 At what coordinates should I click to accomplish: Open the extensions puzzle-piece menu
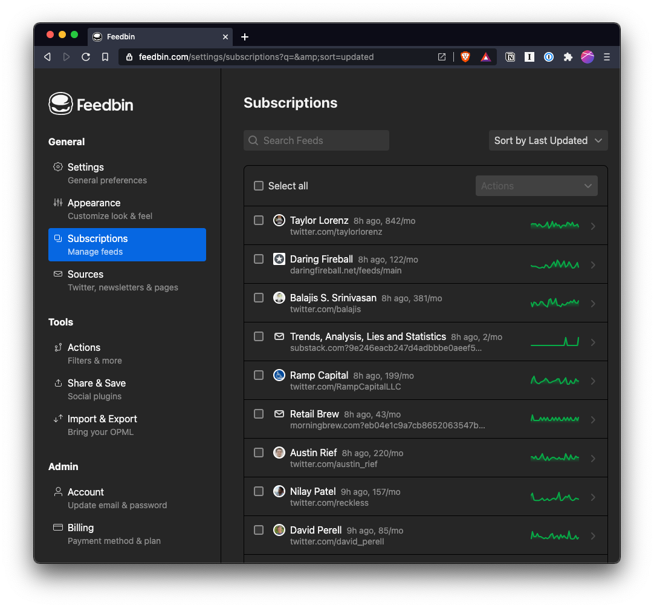coord(568,57)
